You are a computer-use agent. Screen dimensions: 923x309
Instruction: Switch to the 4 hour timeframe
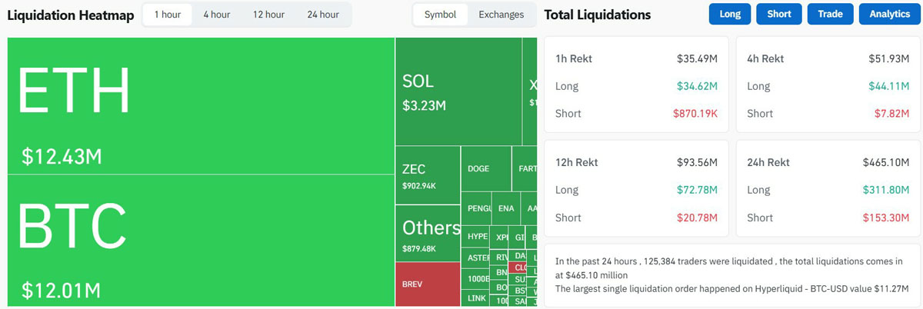coord(216,15)
